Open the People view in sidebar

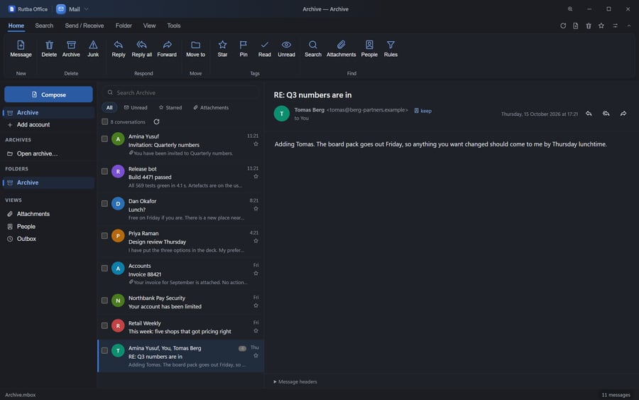[x=48, y=227]
